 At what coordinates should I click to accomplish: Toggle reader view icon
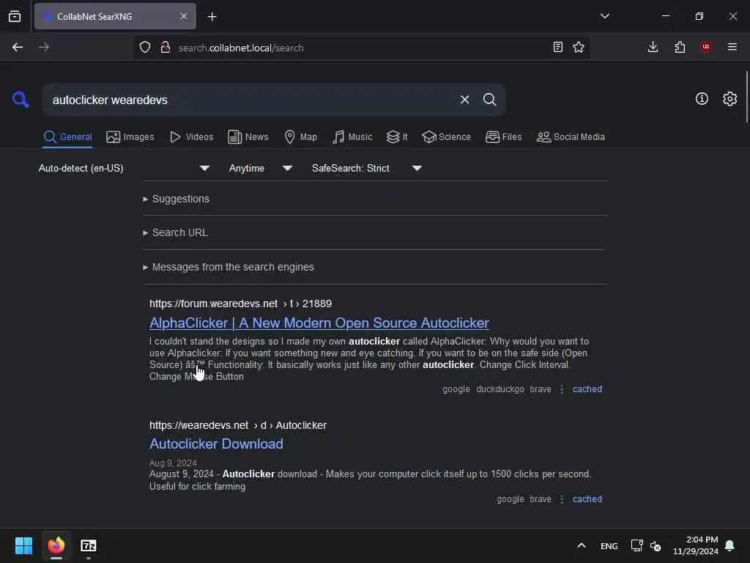point(557,47)
